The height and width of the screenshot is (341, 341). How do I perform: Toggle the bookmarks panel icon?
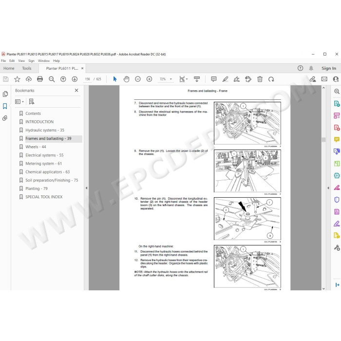click(x=5, y=106)
